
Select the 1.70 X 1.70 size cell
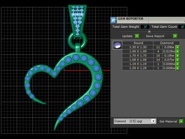pyautogui.click(x=138, y=56)
